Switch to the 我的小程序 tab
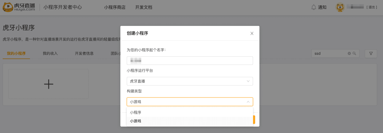This screenshot has width=383, height=133. pos(16,53)
